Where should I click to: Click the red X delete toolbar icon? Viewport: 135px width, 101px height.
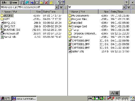(x=46, y=3)
